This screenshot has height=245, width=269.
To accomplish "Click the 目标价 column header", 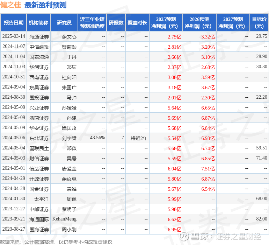I will pyautogui.click(x=259, y=22).
